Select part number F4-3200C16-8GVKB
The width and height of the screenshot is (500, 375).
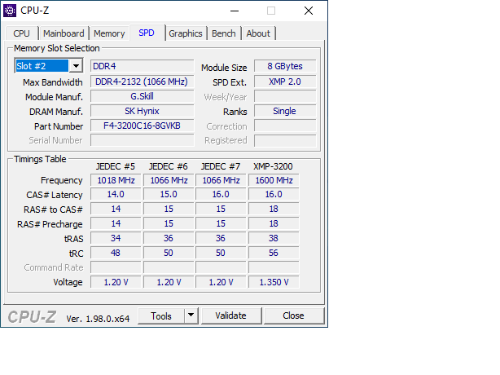coord(143,126)
